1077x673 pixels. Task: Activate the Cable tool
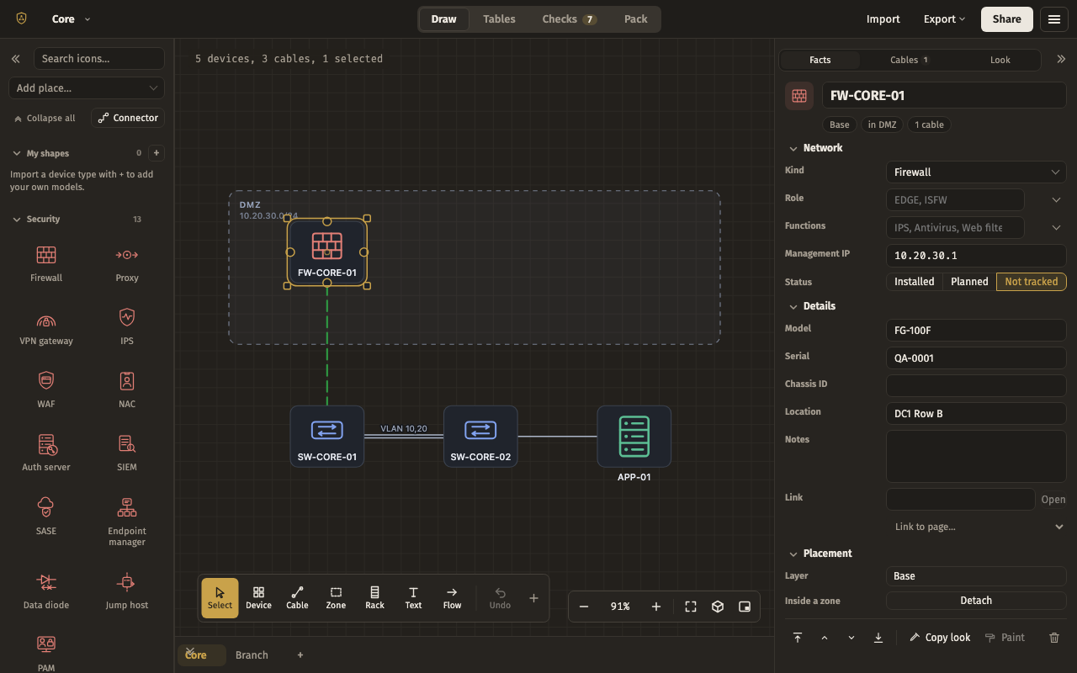pos(297,598)
